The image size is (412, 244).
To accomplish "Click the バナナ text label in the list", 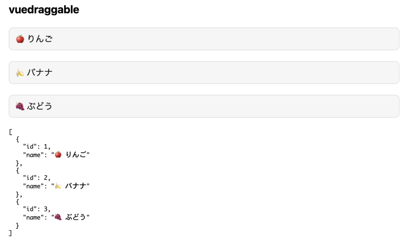I will 40,72.
